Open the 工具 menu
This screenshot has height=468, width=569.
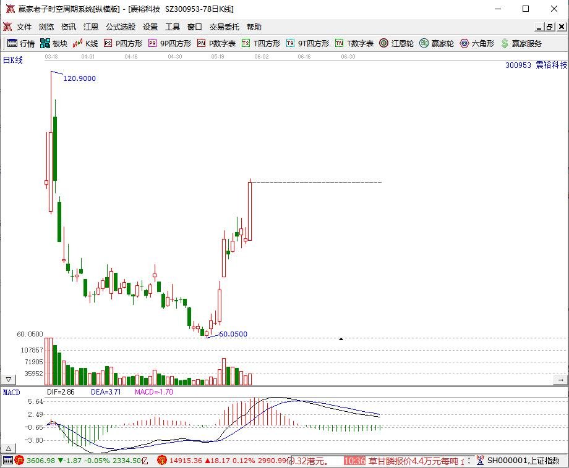pos(173,27)
